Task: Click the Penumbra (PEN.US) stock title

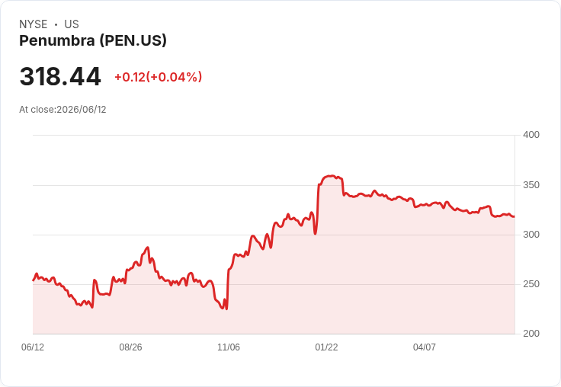Action: pos(93,40)
